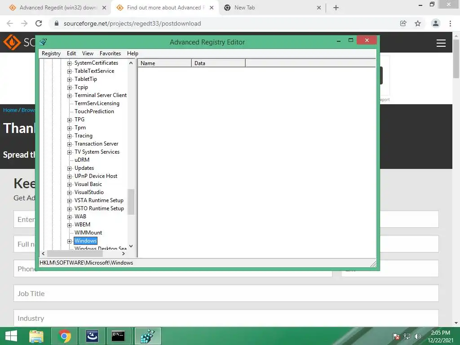Open SourceForge hamburger menu

coord(441,43)
